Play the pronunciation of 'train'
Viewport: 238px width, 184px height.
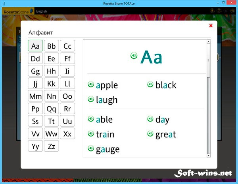[x=91, y=133]
